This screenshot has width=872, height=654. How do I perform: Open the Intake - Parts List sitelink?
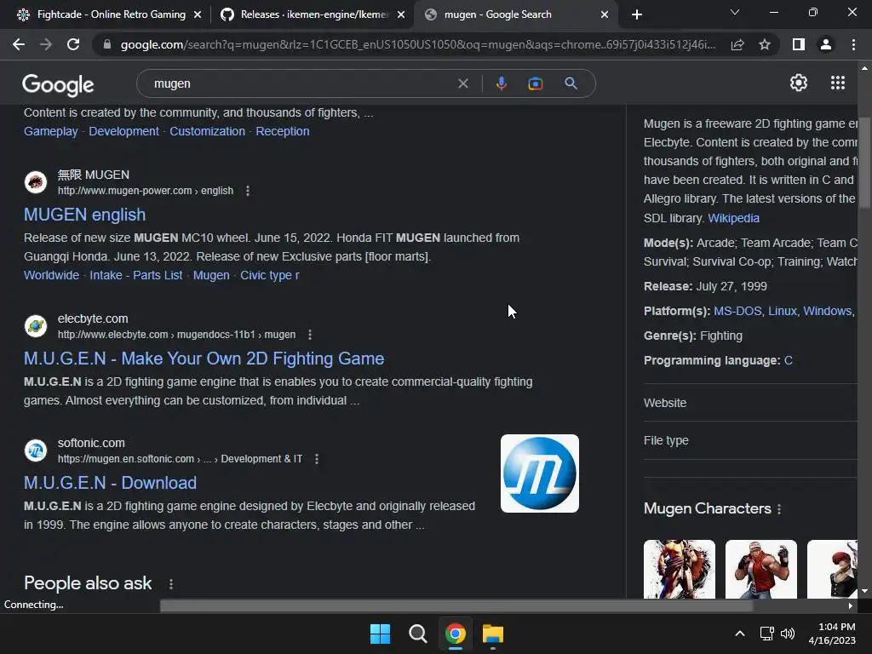point(135,276)
